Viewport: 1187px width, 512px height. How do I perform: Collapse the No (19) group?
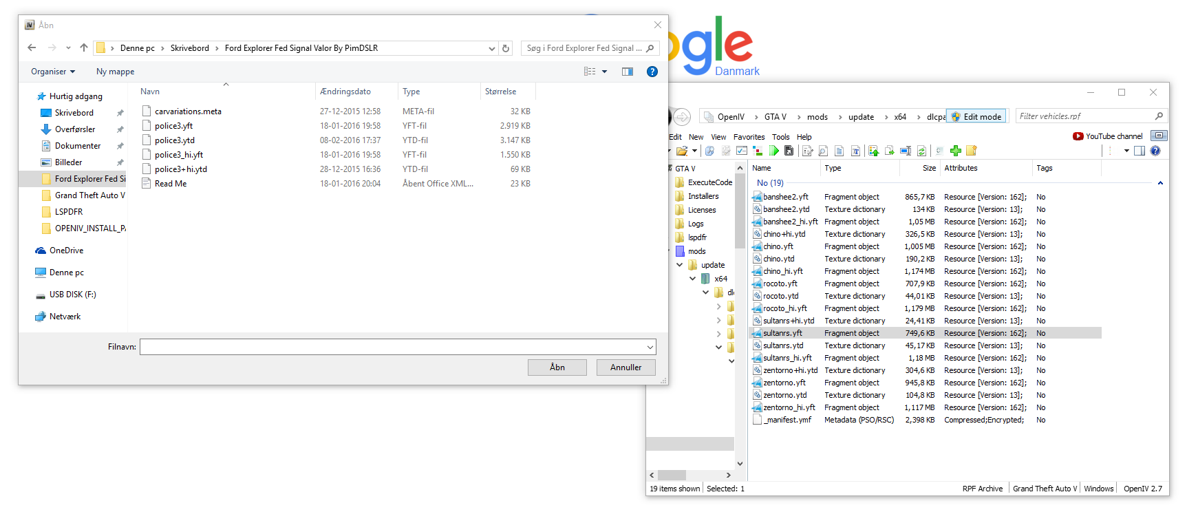tap(1160, 183)
